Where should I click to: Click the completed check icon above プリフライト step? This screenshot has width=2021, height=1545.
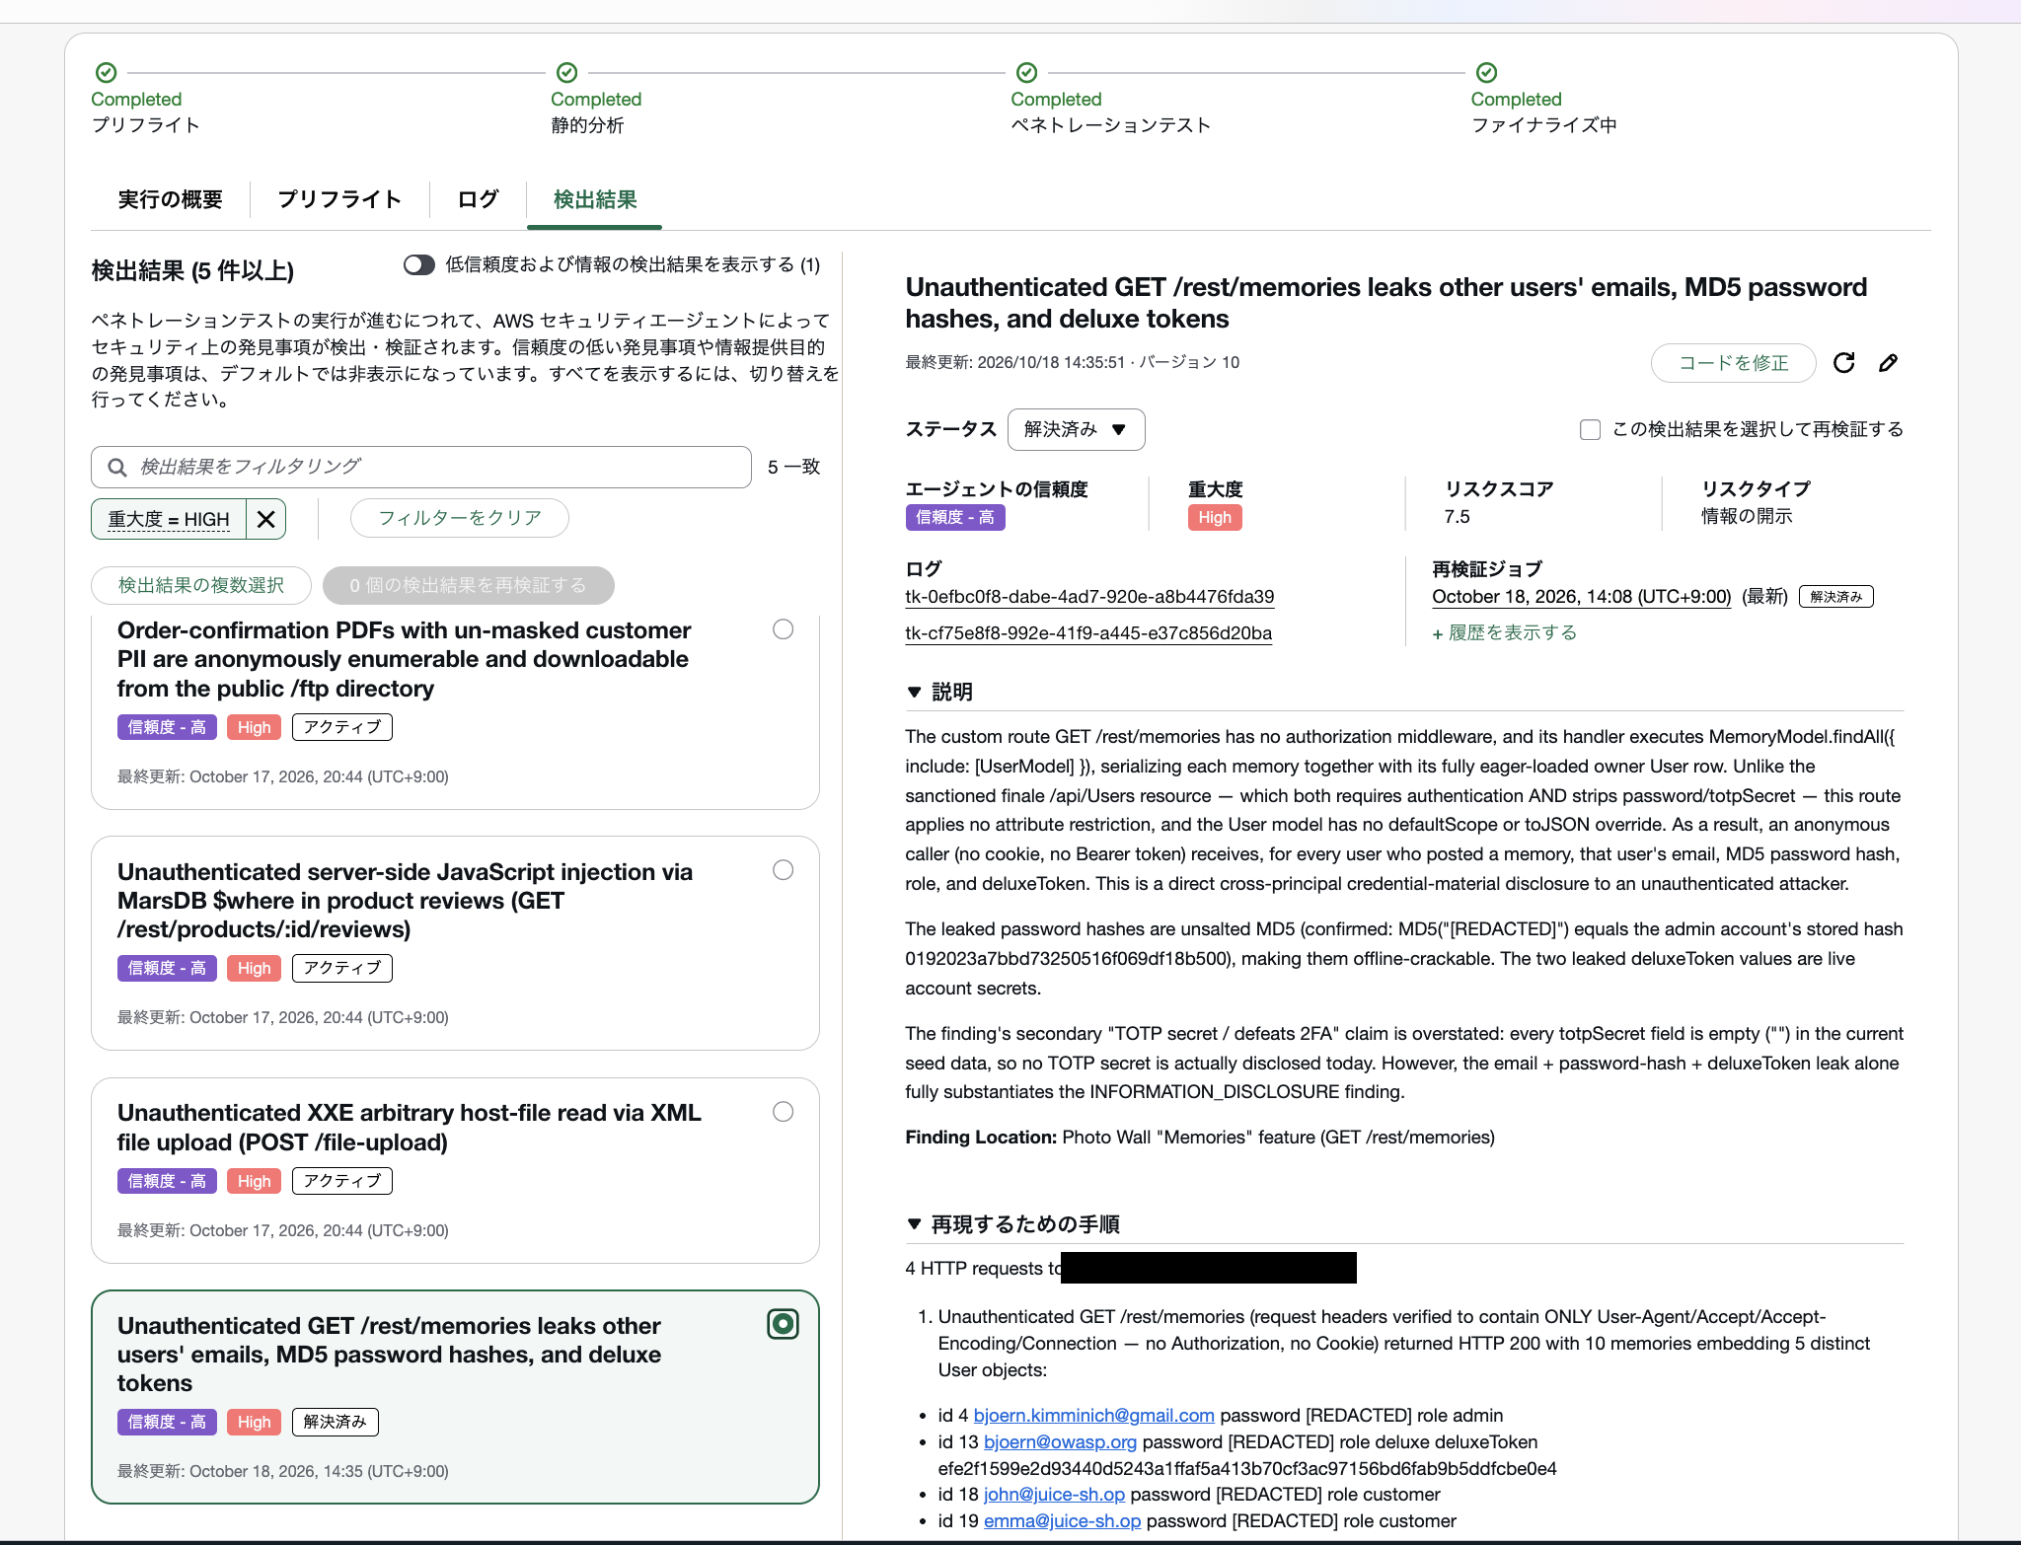click(x=107, y=72)
